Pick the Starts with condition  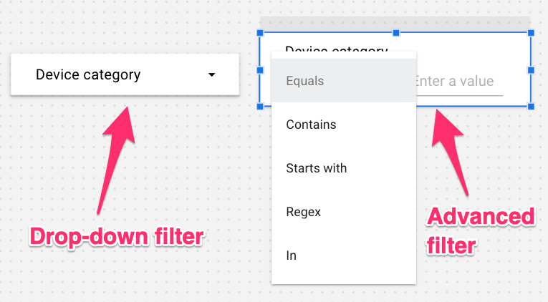[x=316, y=168]
